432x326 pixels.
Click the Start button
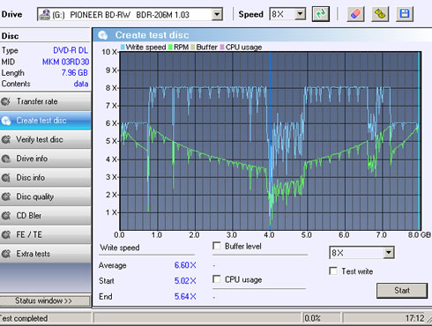402,291
